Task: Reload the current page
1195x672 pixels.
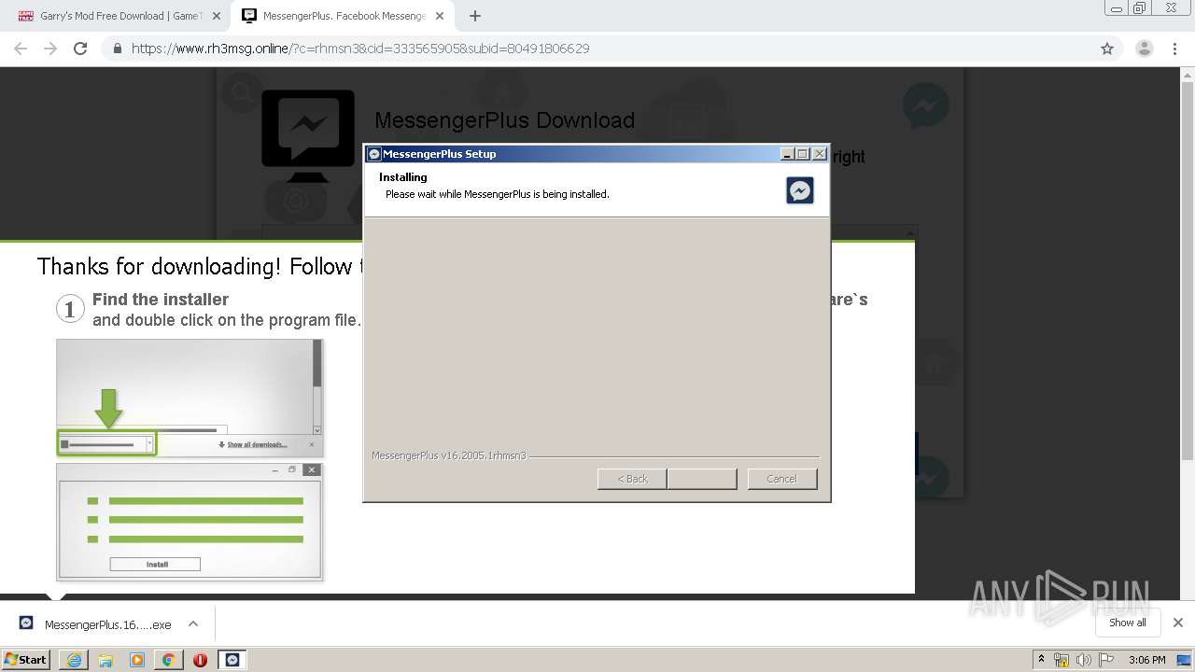Action: tap(80, 49)
